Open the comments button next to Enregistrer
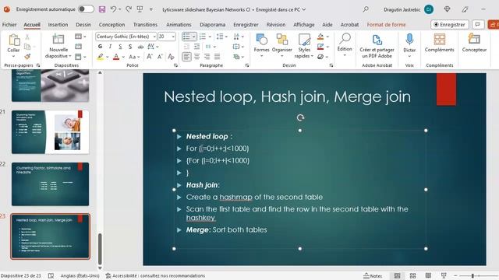Viewport: 499px width, 280px height. (x=478, y=24)
